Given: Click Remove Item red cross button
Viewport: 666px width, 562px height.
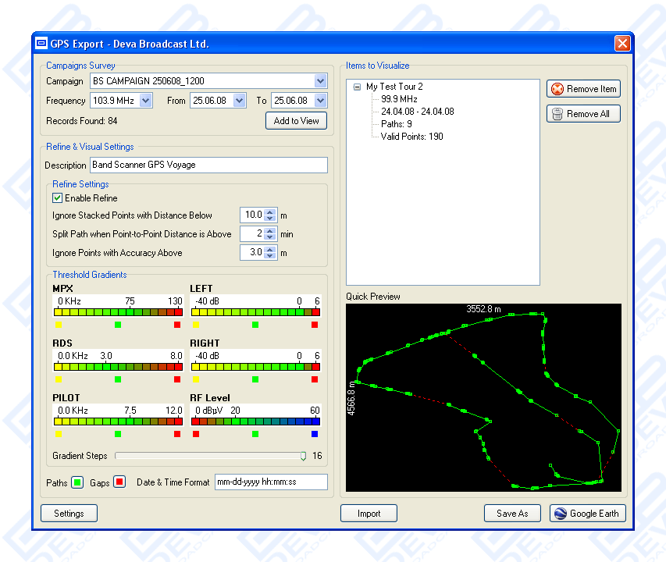Looking at the screenshot, I should pyautogui.click(x=583, y=89).
